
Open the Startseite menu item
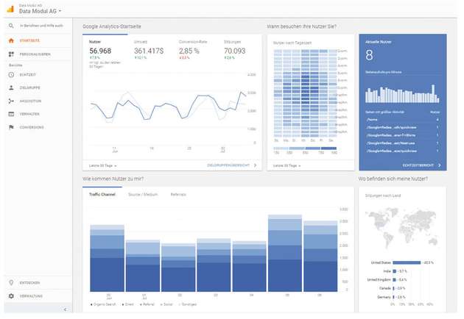coord(29,40)
